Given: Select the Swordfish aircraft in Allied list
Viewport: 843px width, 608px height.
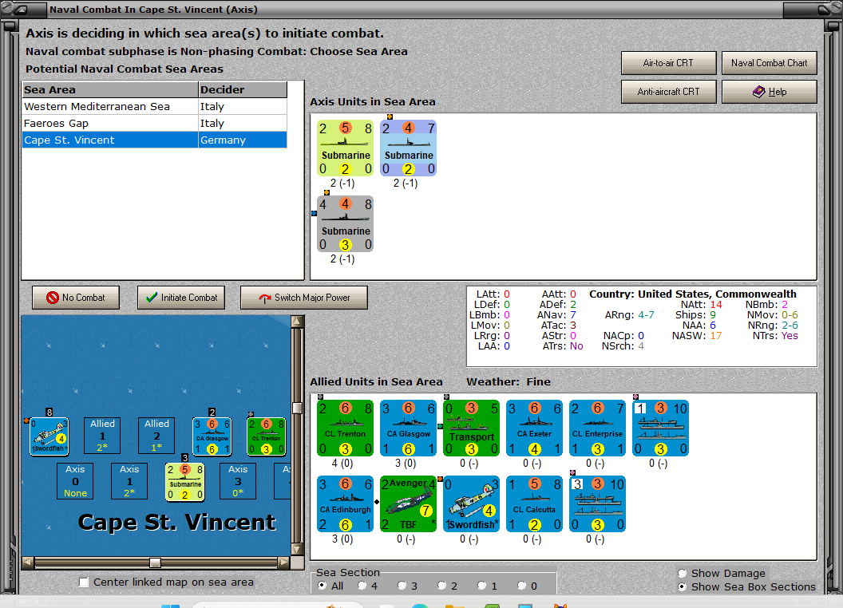Looking at the screenshot, I should coord(472,504).
